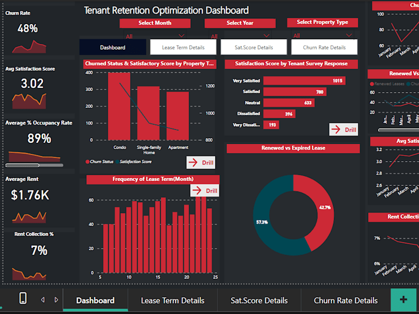419x314 pixels.
Task: Click Churned Status & Satisfactory Score chart title
Action: click(150, 64)
